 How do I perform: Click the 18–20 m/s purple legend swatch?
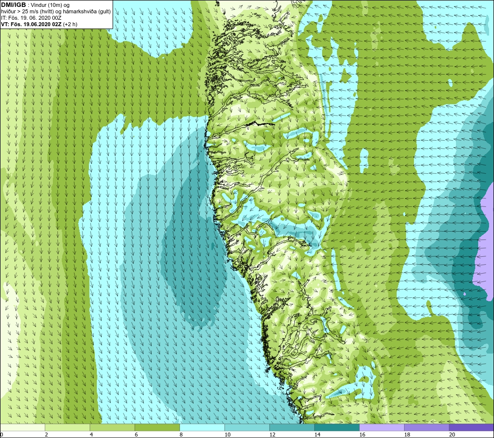(427, 427)
